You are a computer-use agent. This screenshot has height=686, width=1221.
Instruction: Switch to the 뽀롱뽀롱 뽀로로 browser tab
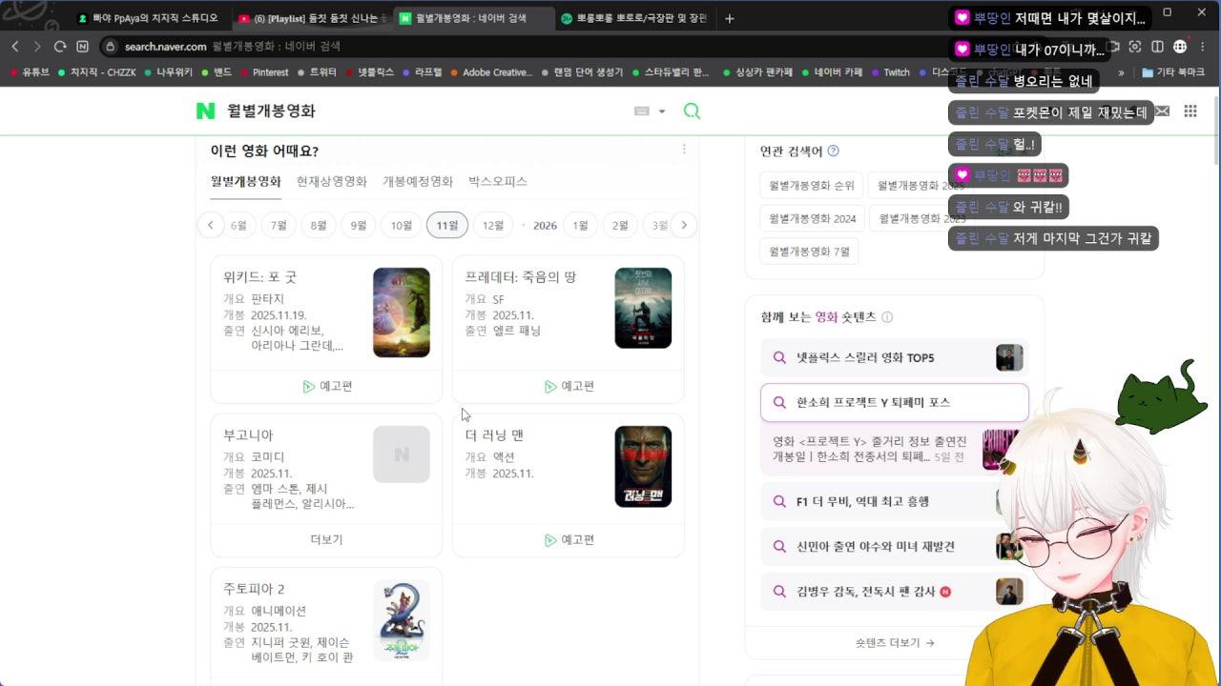click(633, 18)
